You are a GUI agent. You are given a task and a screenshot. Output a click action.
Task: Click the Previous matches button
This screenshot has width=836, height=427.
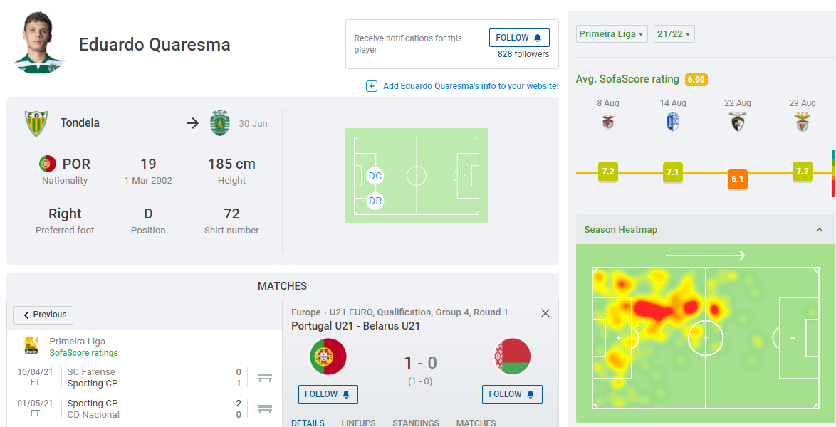click(43, 315)
